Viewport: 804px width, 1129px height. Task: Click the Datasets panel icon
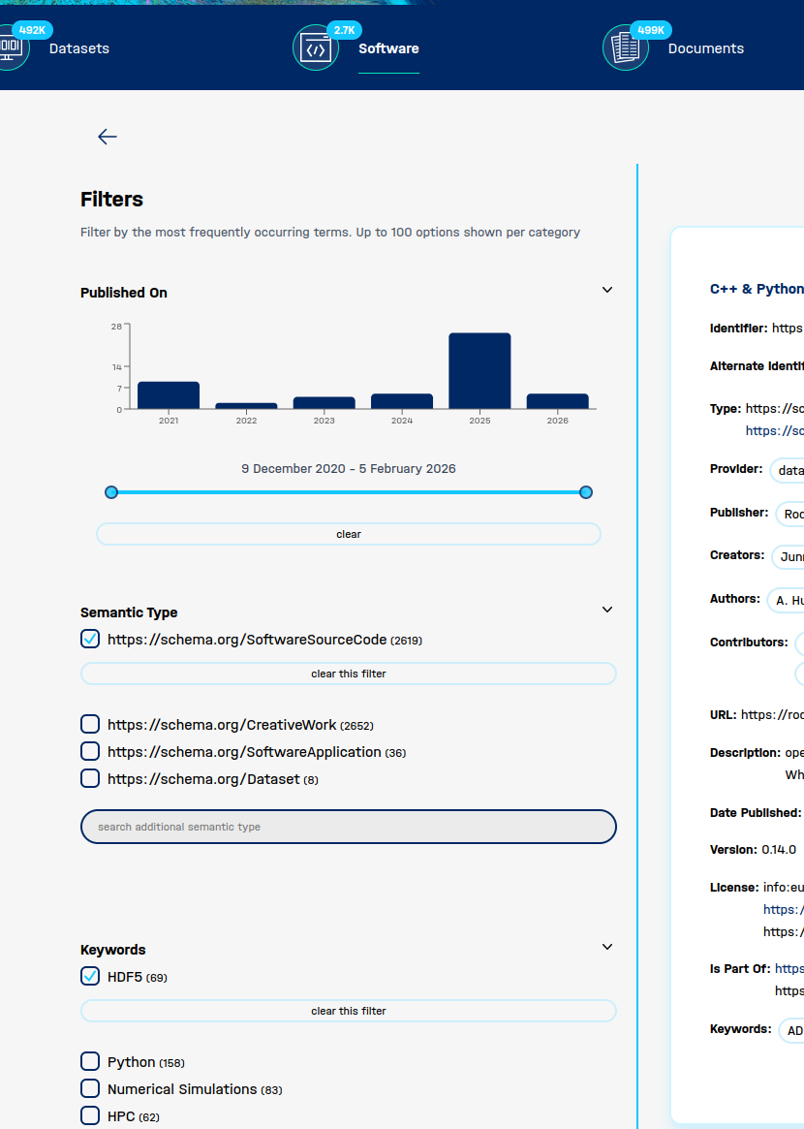[x=10, y=47]
